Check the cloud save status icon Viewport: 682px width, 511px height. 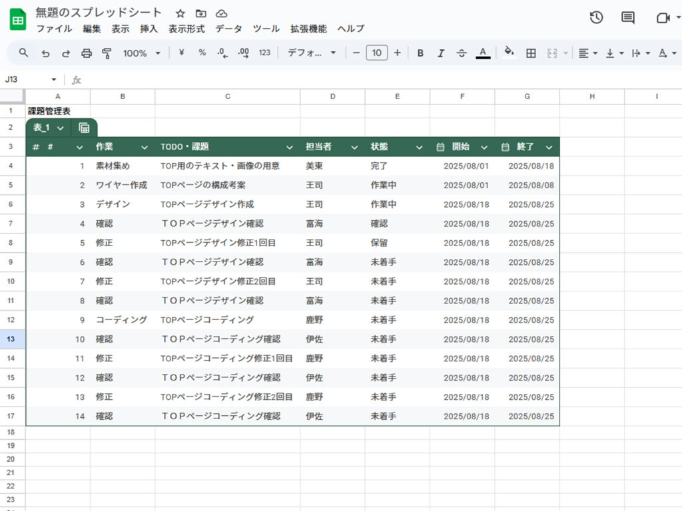(221, 13)
